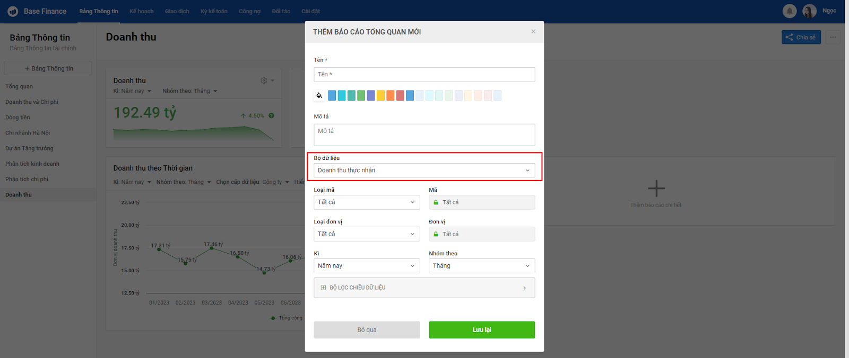The height and width of the screenshot is (358, 849).
Task: Pick the green color swatch
Action: tap(361, 95)
